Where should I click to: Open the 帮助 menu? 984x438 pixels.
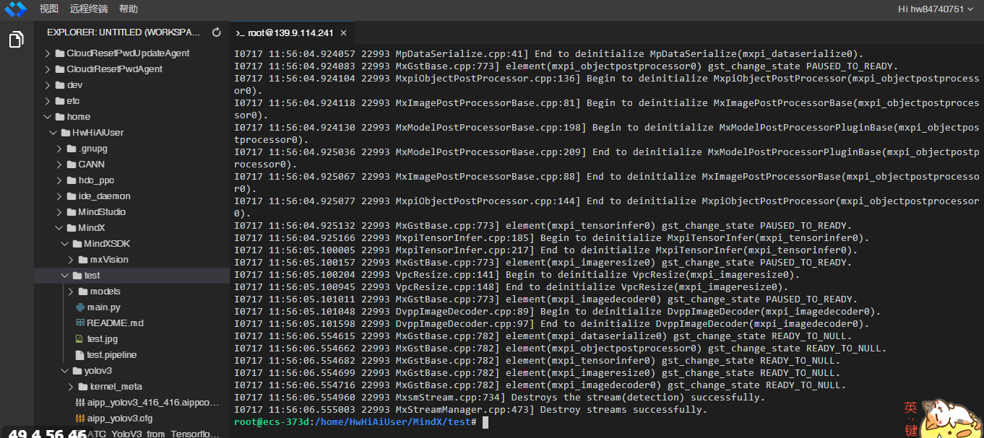(x=128, y=9)
